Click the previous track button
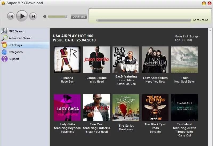This screenshot has width=213, height=146. tap(11, 16)
